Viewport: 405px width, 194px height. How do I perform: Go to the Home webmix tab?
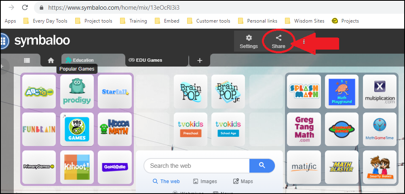(51, 60)
